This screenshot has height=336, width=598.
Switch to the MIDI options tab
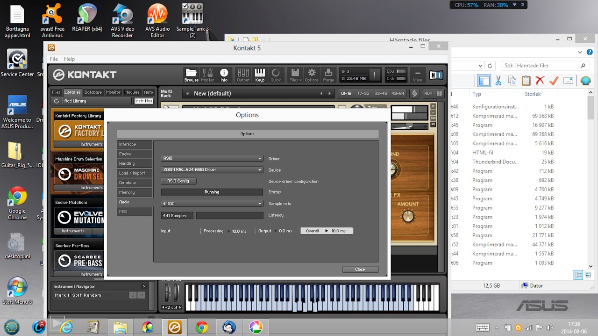[135, 212]
